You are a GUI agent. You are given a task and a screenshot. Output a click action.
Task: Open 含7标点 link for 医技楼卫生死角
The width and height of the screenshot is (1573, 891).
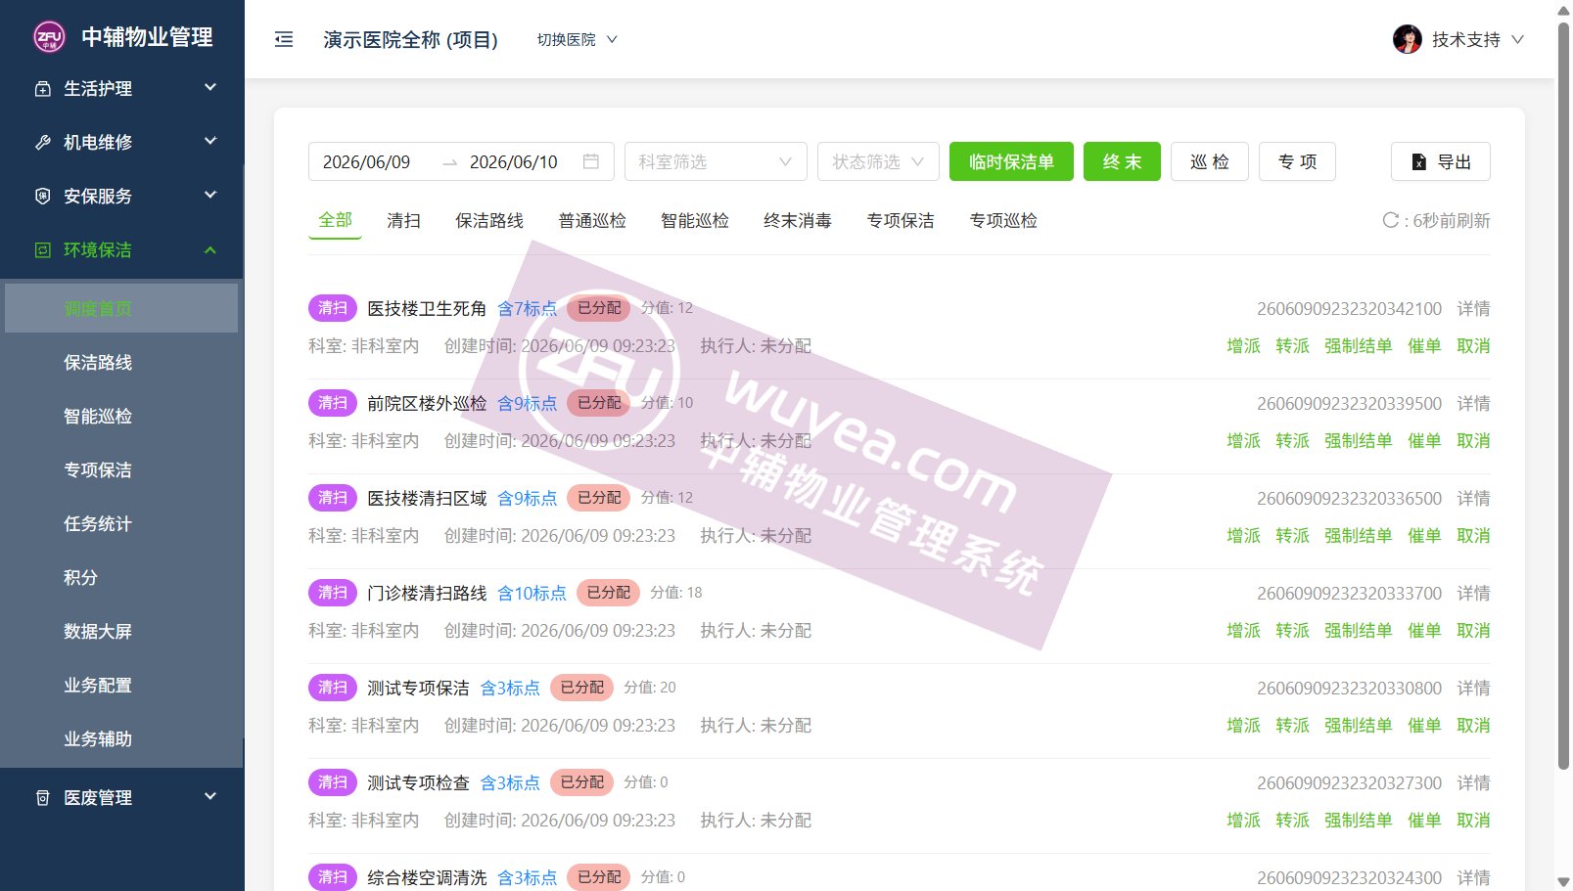click(x=527, y=308)
